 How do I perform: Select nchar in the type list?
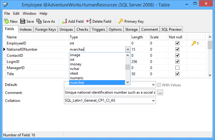[97, 69]
